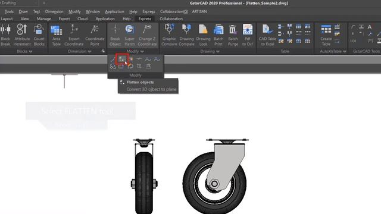Click the curved undo-arrow icon in Modify flyout
The height and width of the screenshot is (214, 381).
[130, 66]
